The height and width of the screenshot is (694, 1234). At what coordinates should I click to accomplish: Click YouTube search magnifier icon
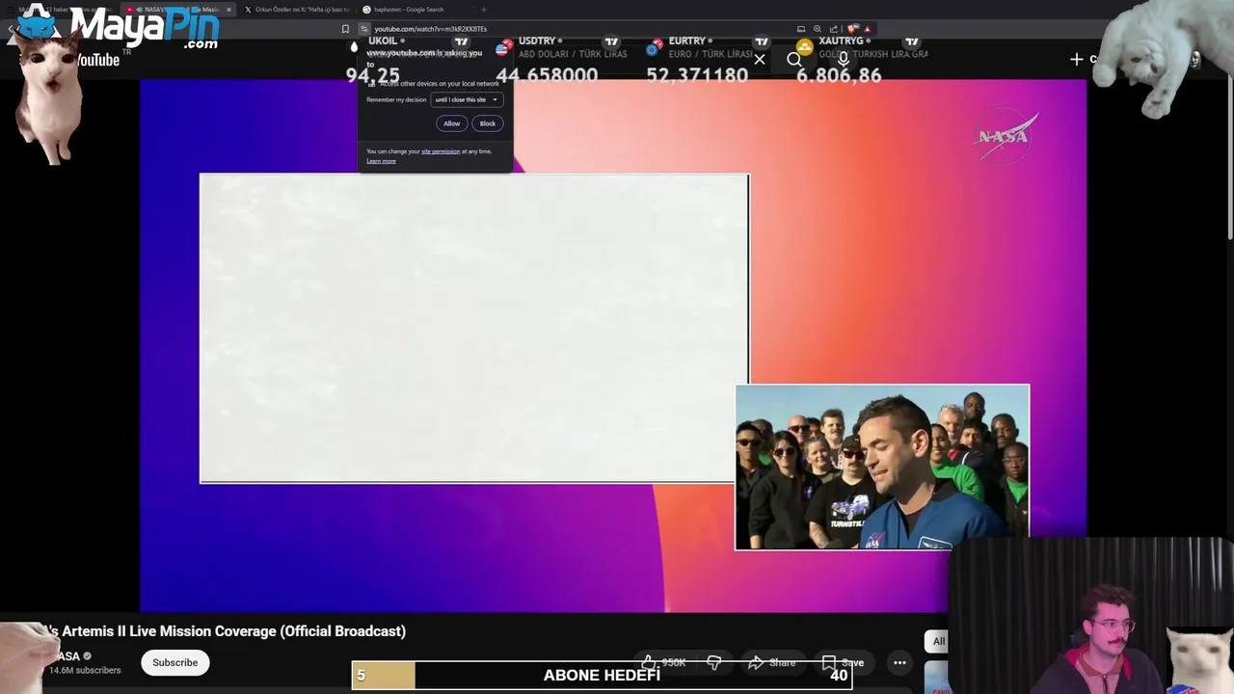coord(793,60)
